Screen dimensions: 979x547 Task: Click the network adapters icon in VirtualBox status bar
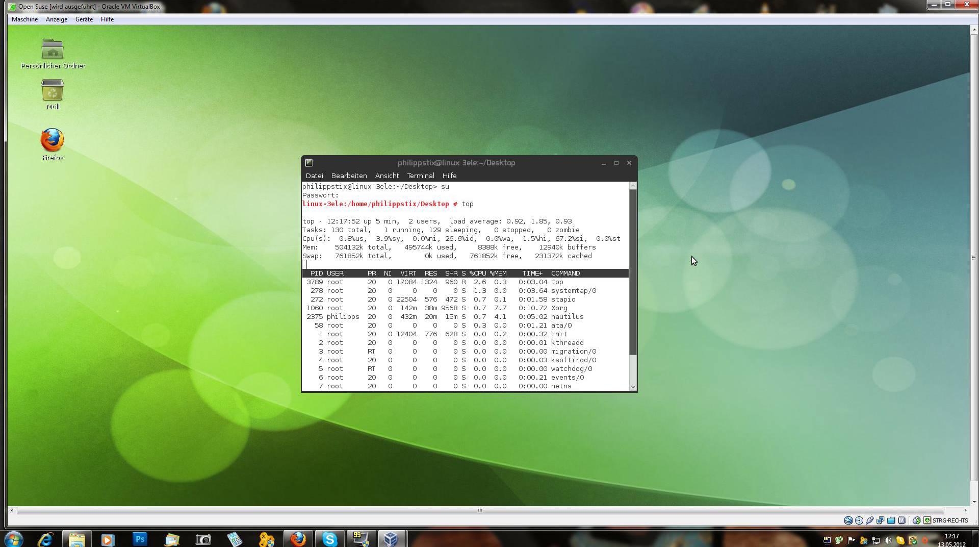pos(881,520)
